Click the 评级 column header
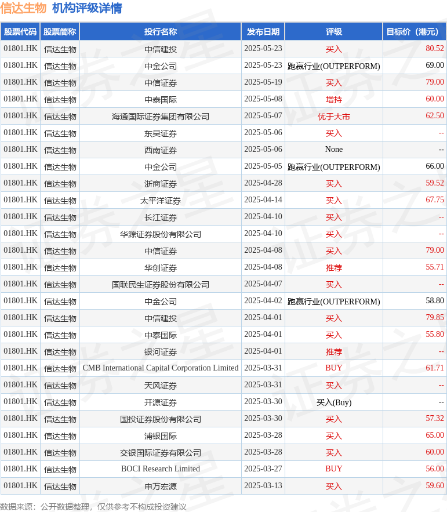This screenshot has width=447, height=512. 334,32
